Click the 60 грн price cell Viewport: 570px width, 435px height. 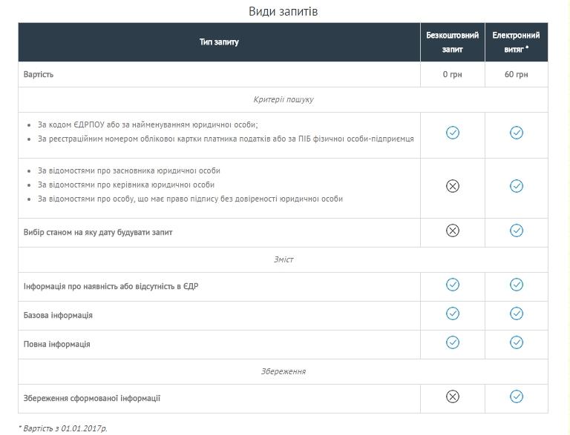coord(516,75)
